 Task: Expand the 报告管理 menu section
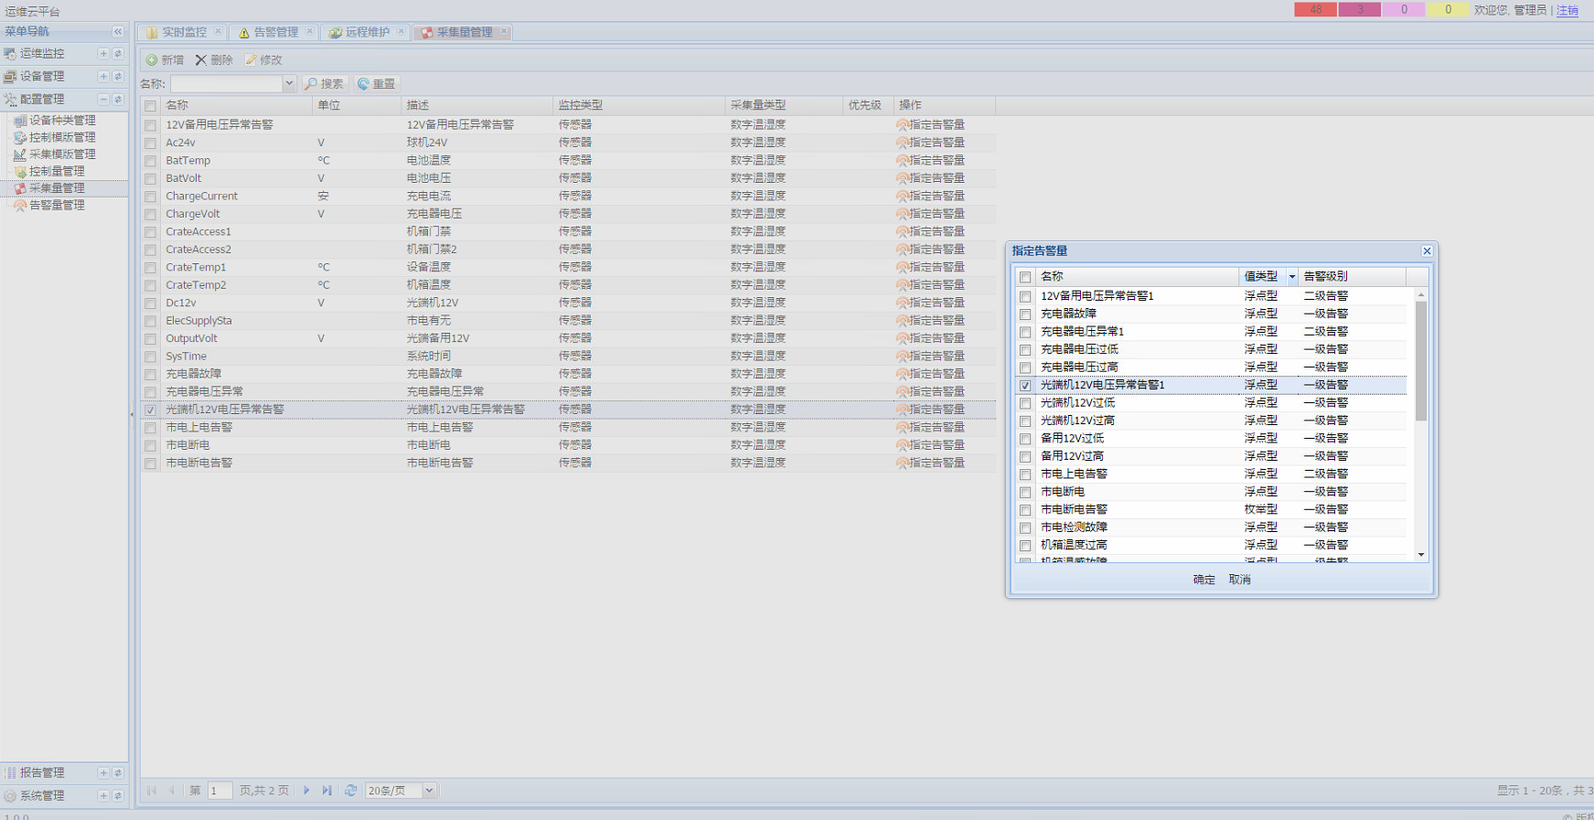click(x=103, y=773)
